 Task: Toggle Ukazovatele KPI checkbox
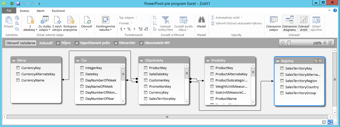pyautogui.click(x=141, y=43)
